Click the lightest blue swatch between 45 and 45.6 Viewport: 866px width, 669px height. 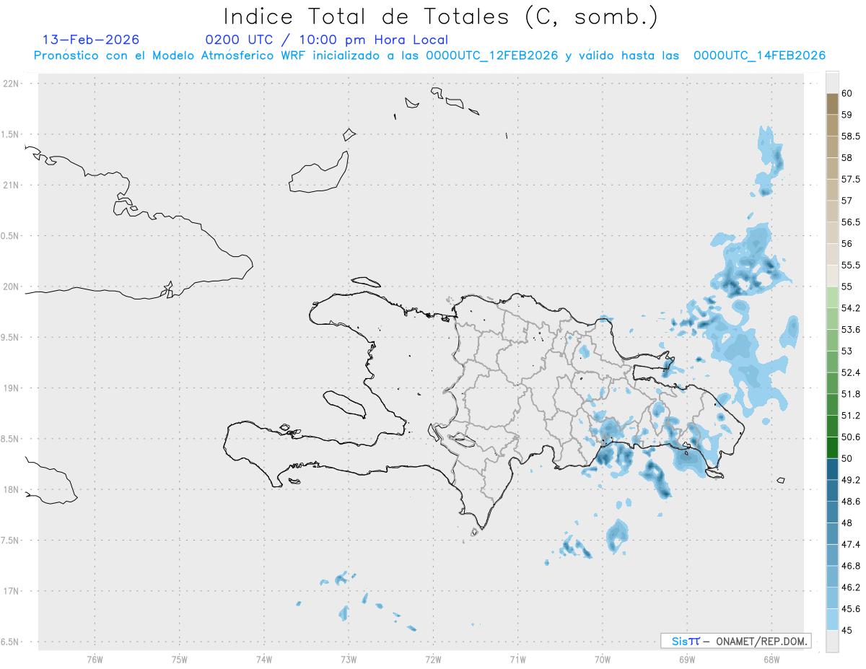(x=832, y=619)
